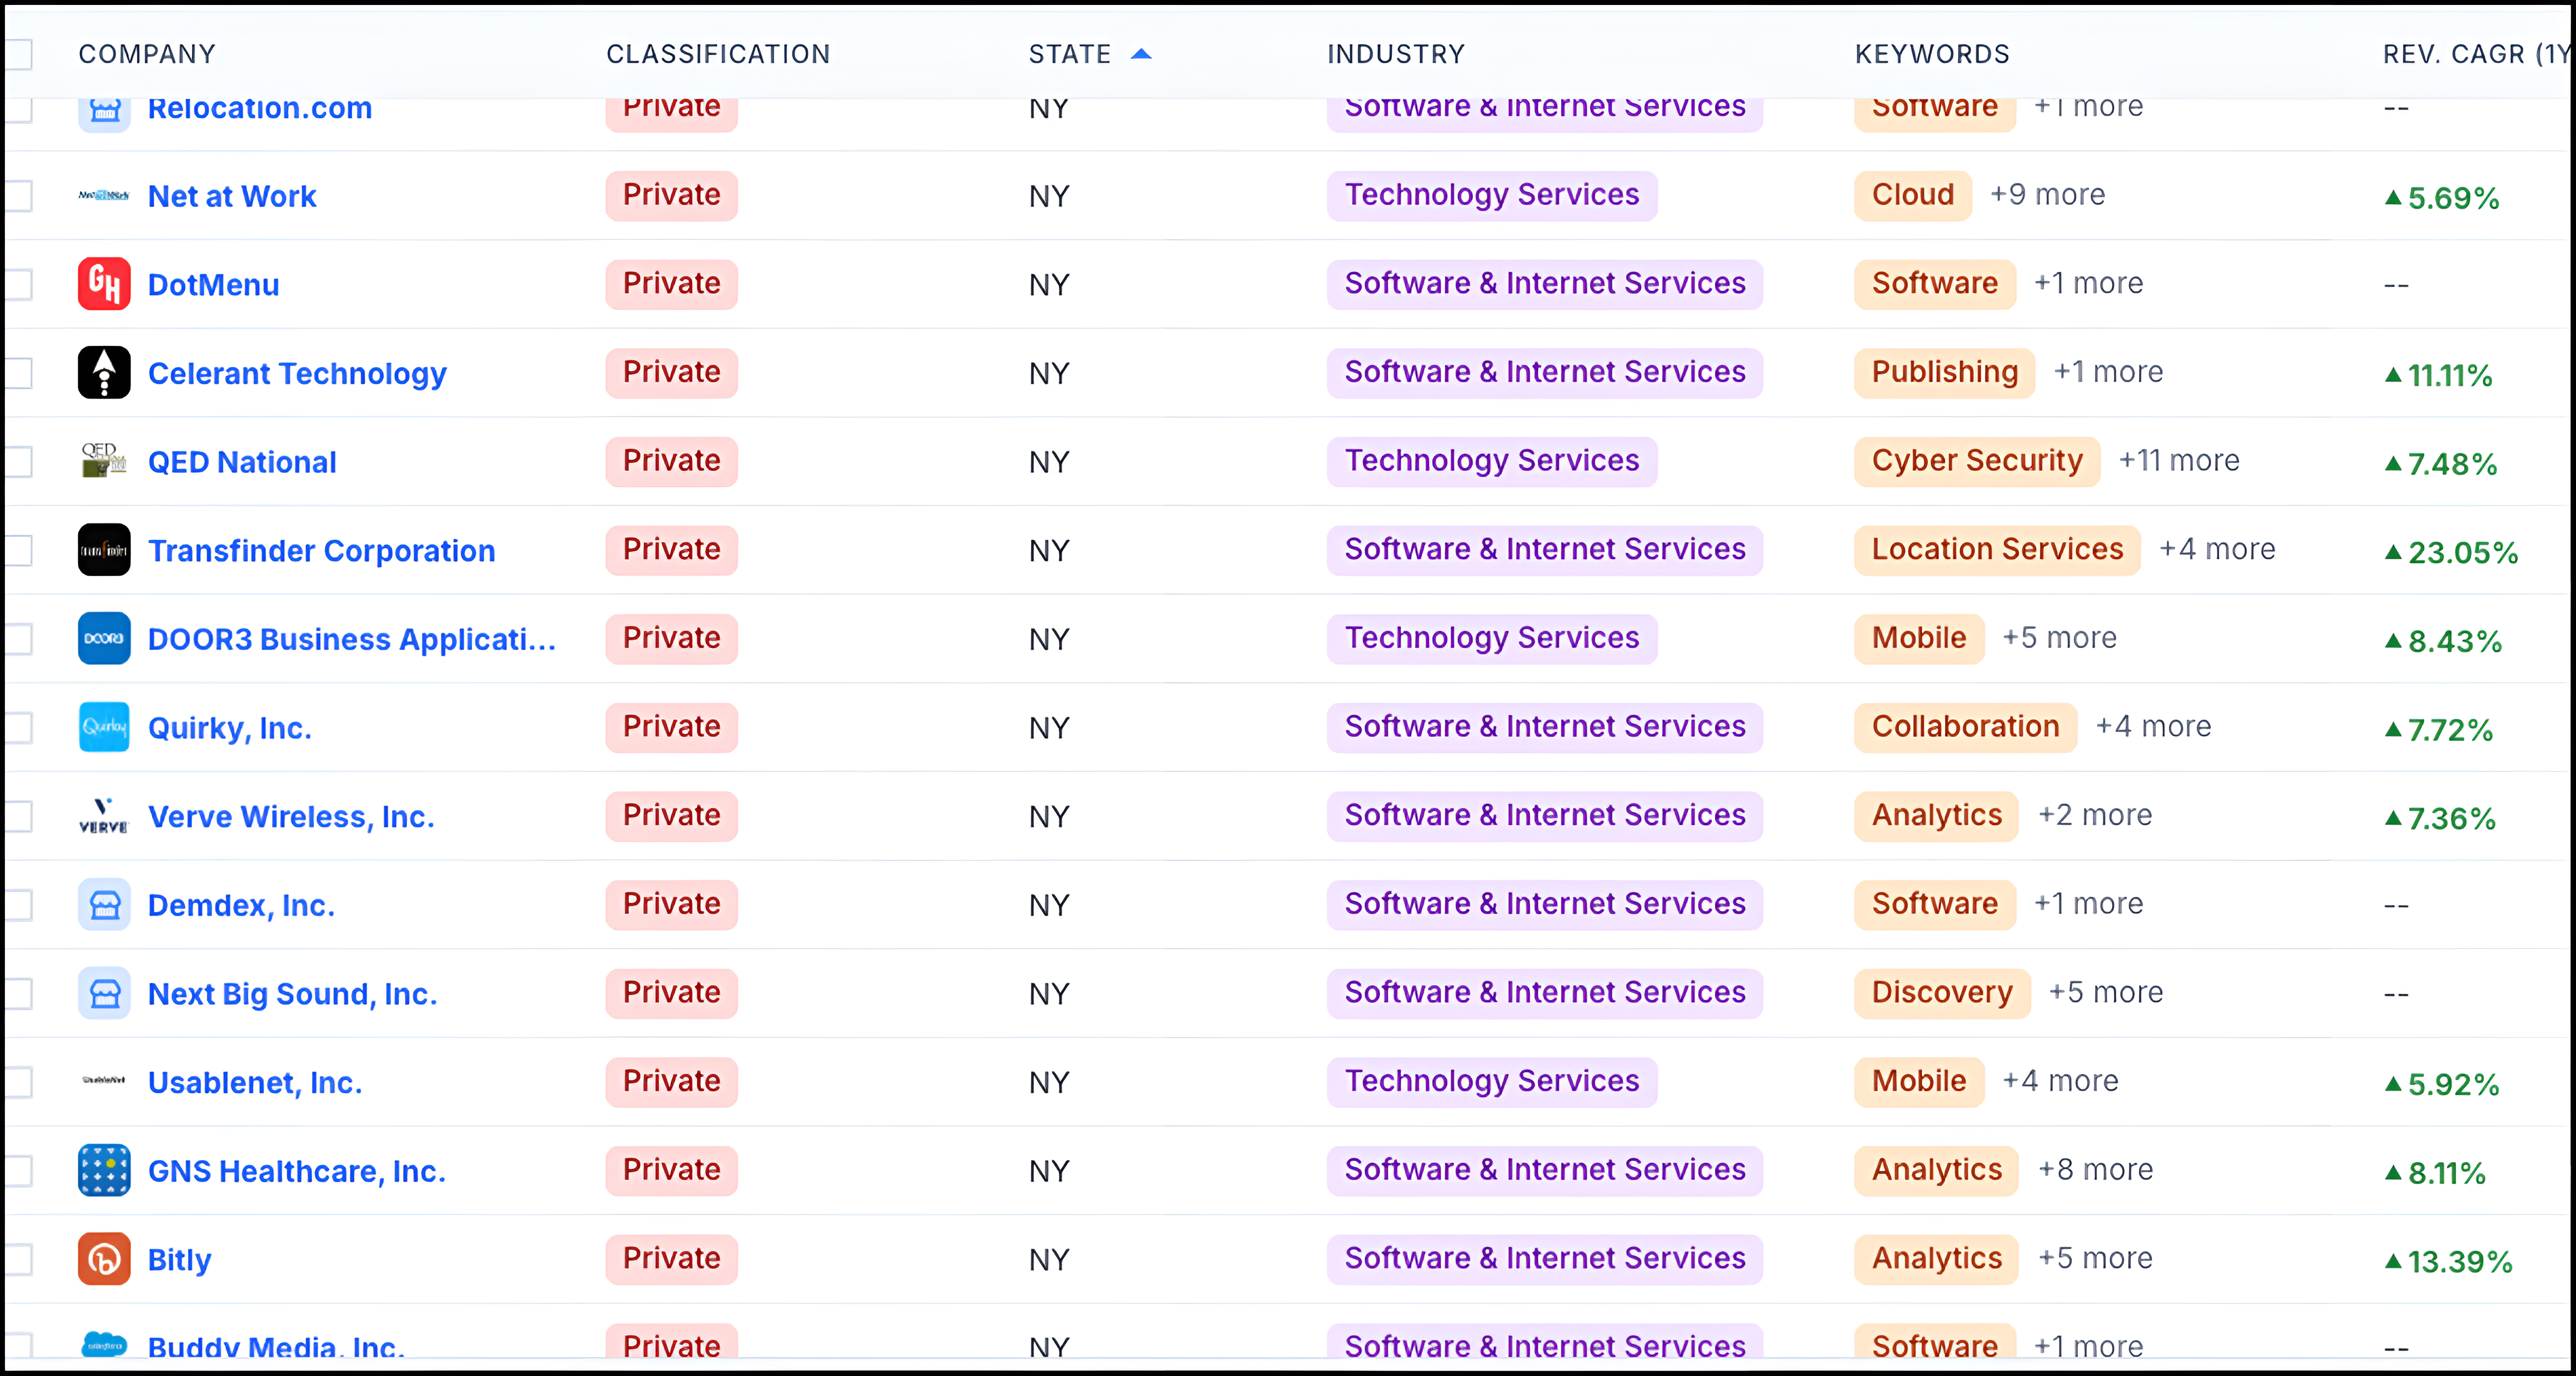Click the Celerant Technology logo icon

pos(104,372)
